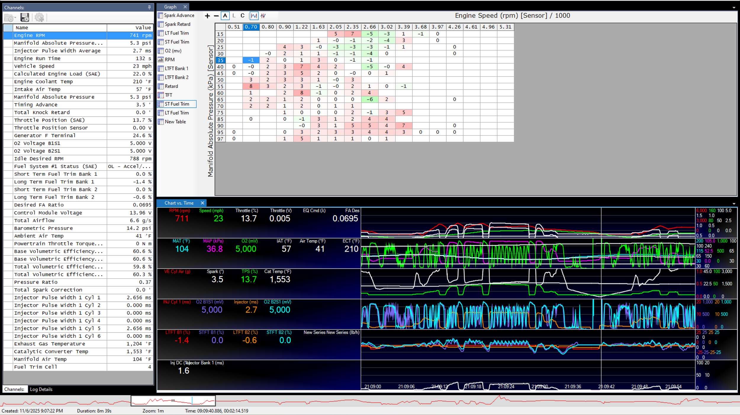This screenshot has width=740, height=415.
Task: Open the Spark Advance table entry
Action: [179, 15]
